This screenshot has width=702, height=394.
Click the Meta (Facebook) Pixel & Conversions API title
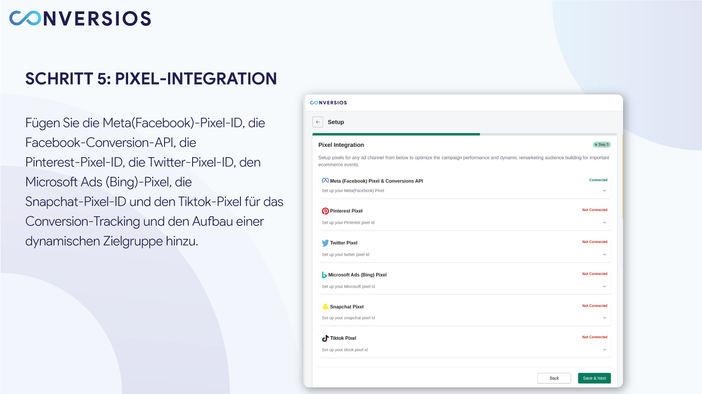376,181
